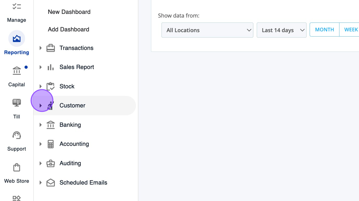The width and height of the screenshot is (359, 201).
Task: Click the Manage checklist icon
Action: click(17, 6)
